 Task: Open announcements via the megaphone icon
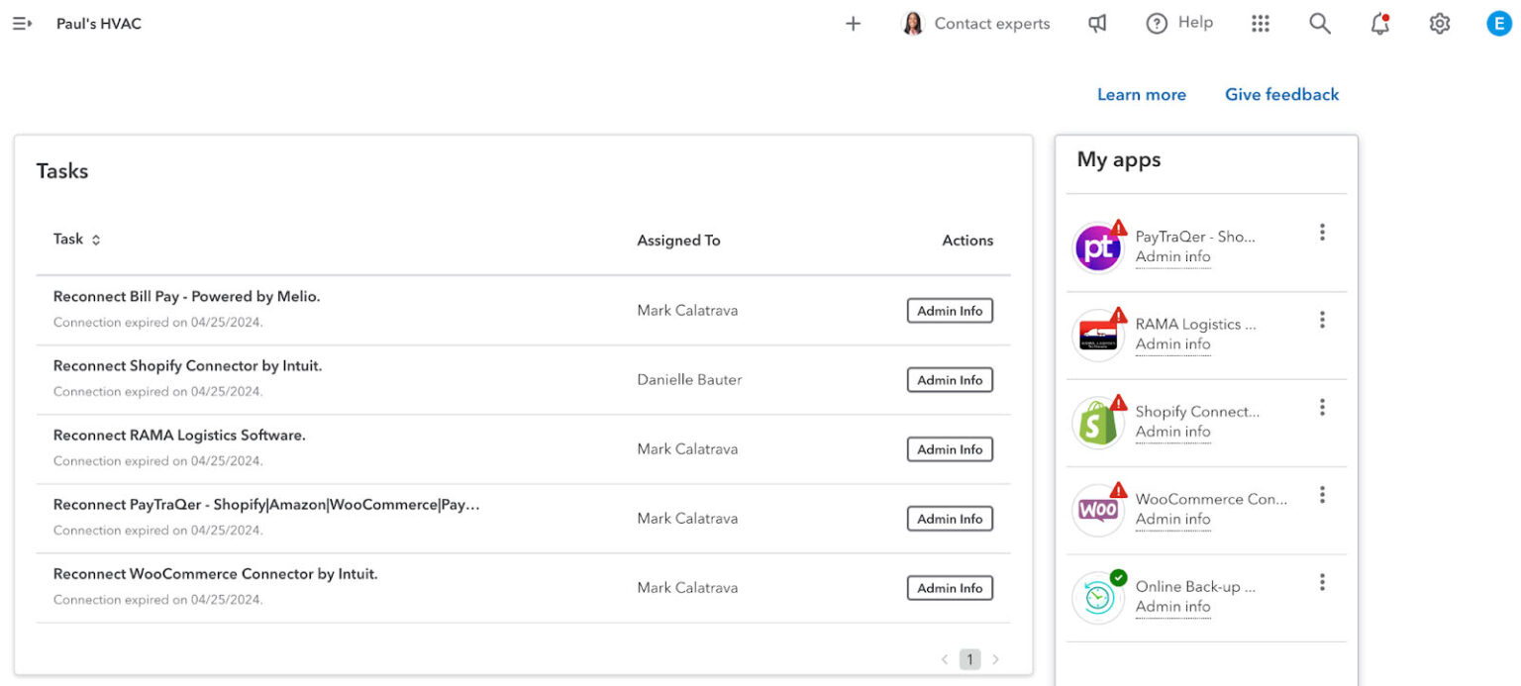[x=1097, y=23]
